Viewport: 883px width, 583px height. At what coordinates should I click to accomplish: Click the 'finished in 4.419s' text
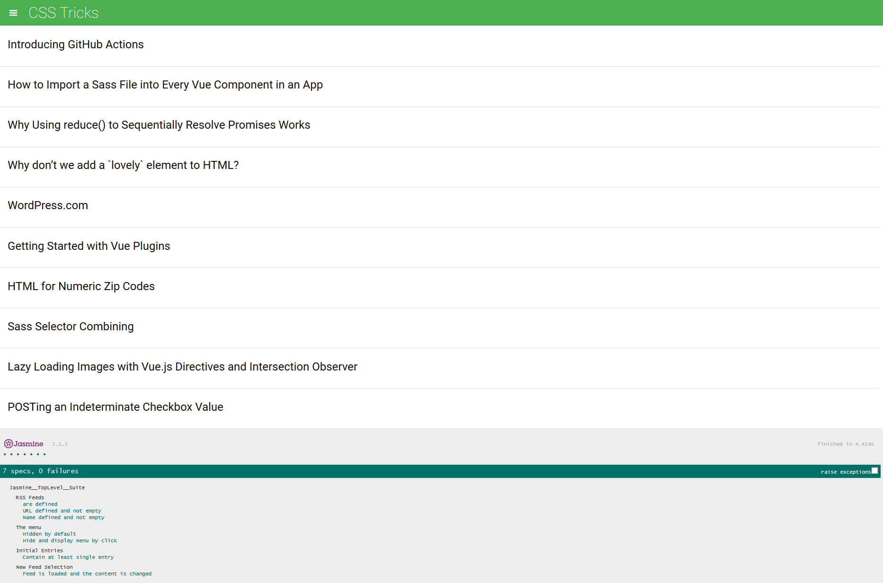coord(845,444)
